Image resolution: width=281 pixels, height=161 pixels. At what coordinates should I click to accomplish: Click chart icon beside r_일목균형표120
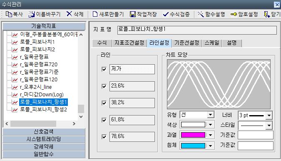click(15, 80)
